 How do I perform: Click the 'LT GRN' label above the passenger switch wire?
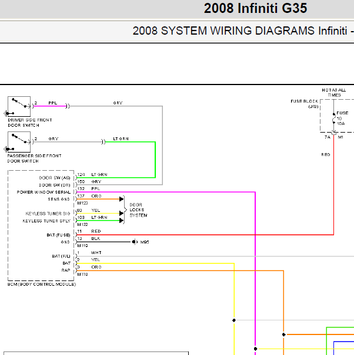(121, 138)
